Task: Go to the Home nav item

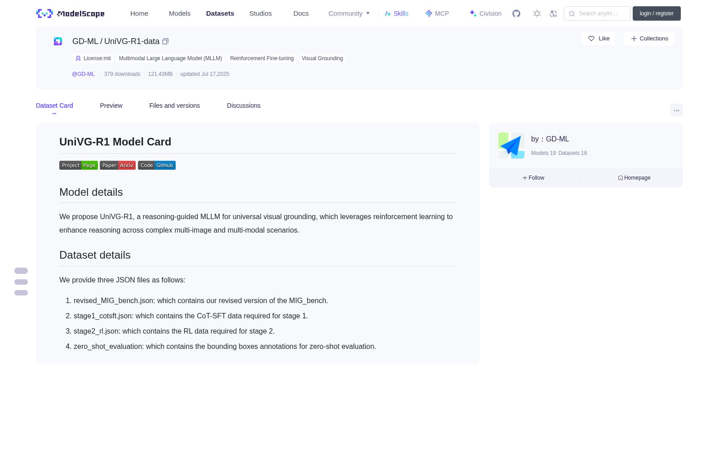Action: pos(139,13)
